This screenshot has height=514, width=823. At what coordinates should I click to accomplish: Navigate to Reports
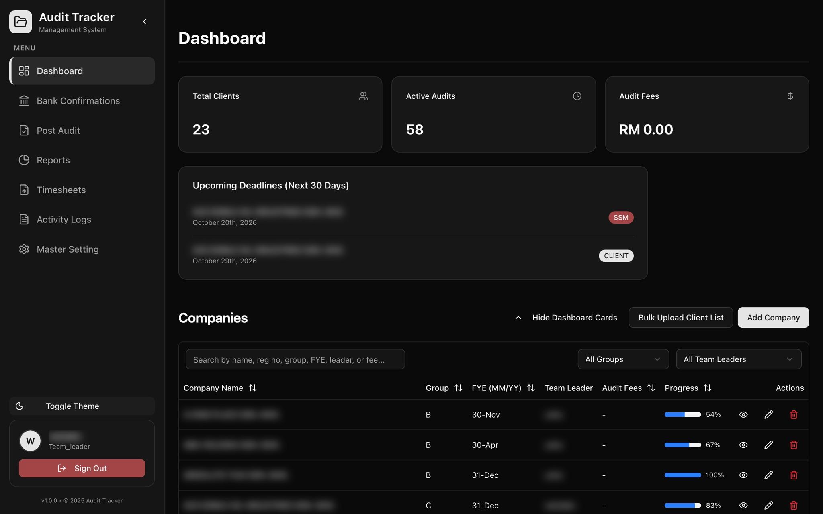[x=82, y=160]
